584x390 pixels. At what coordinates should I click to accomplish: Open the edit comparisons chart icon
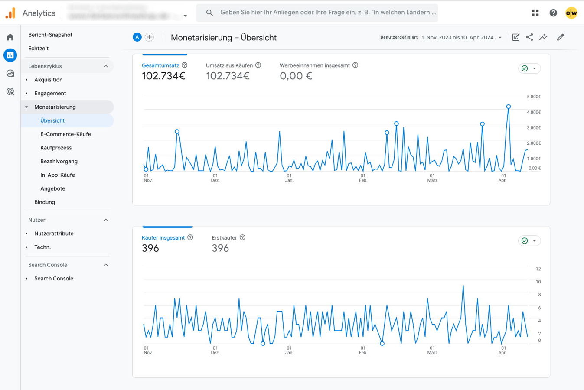(x=515, y=37)
